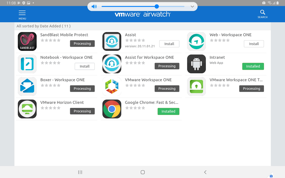
Task: Tap the work profile badge in corner
Action: point(271,176)
